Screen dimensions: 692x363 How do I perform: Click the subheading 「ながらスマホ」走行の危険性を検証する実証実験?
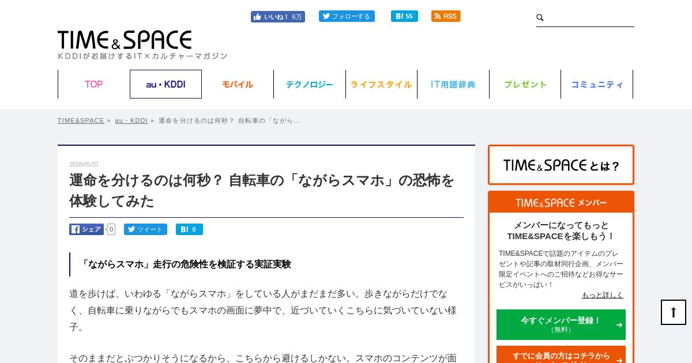pyautogui.click(x=185, y=264)
